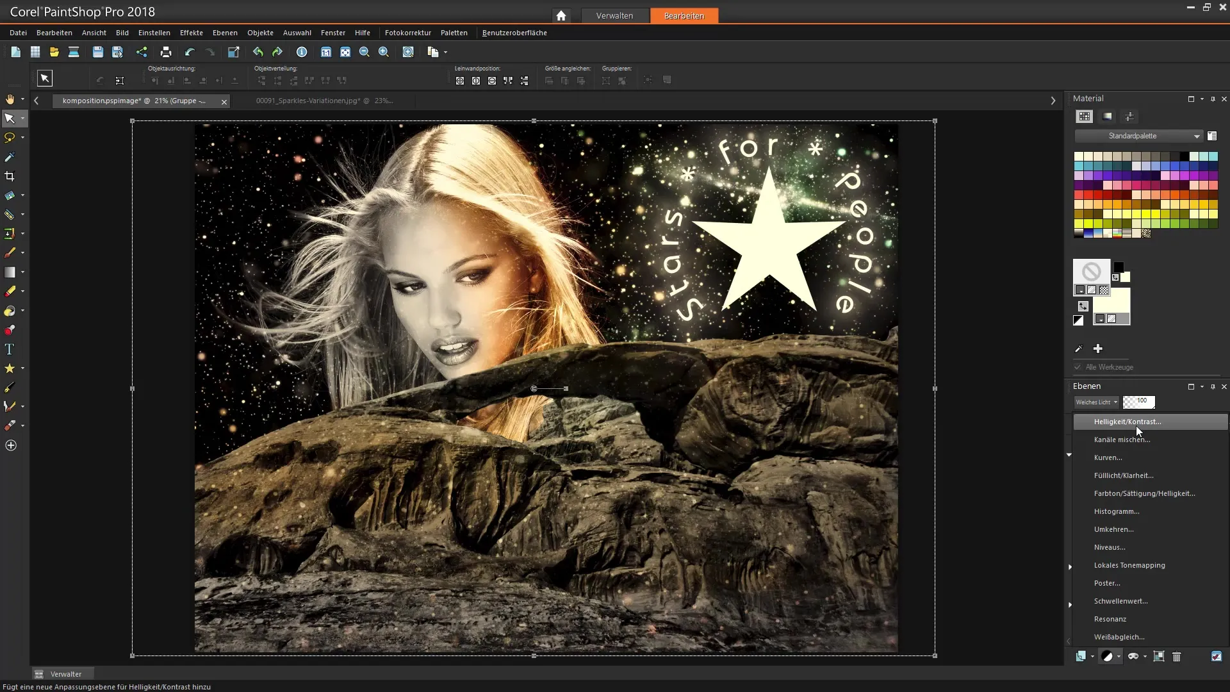The image size is (1230, 692).
Task: Switch to the sliders mode button
Action: pyautogui.click(x=1129, y=117)
